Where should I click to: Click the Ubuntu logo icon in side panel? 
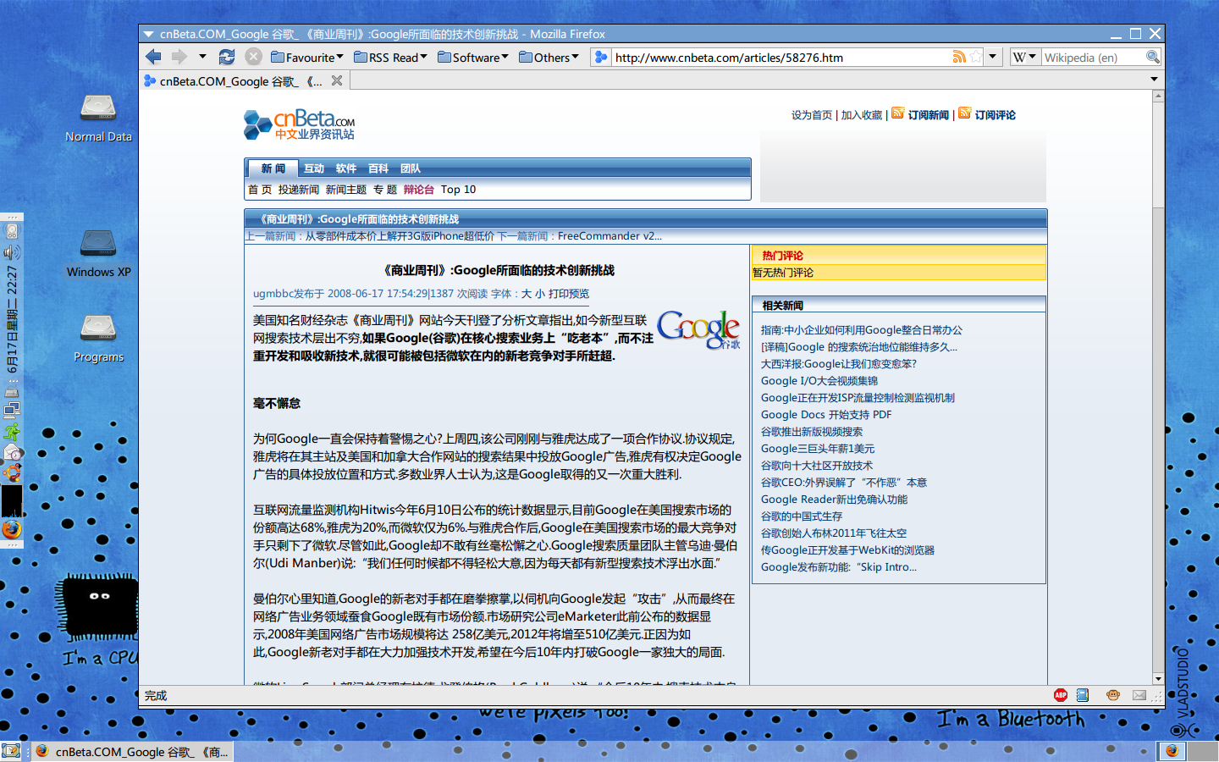click(x=11, y=474)
